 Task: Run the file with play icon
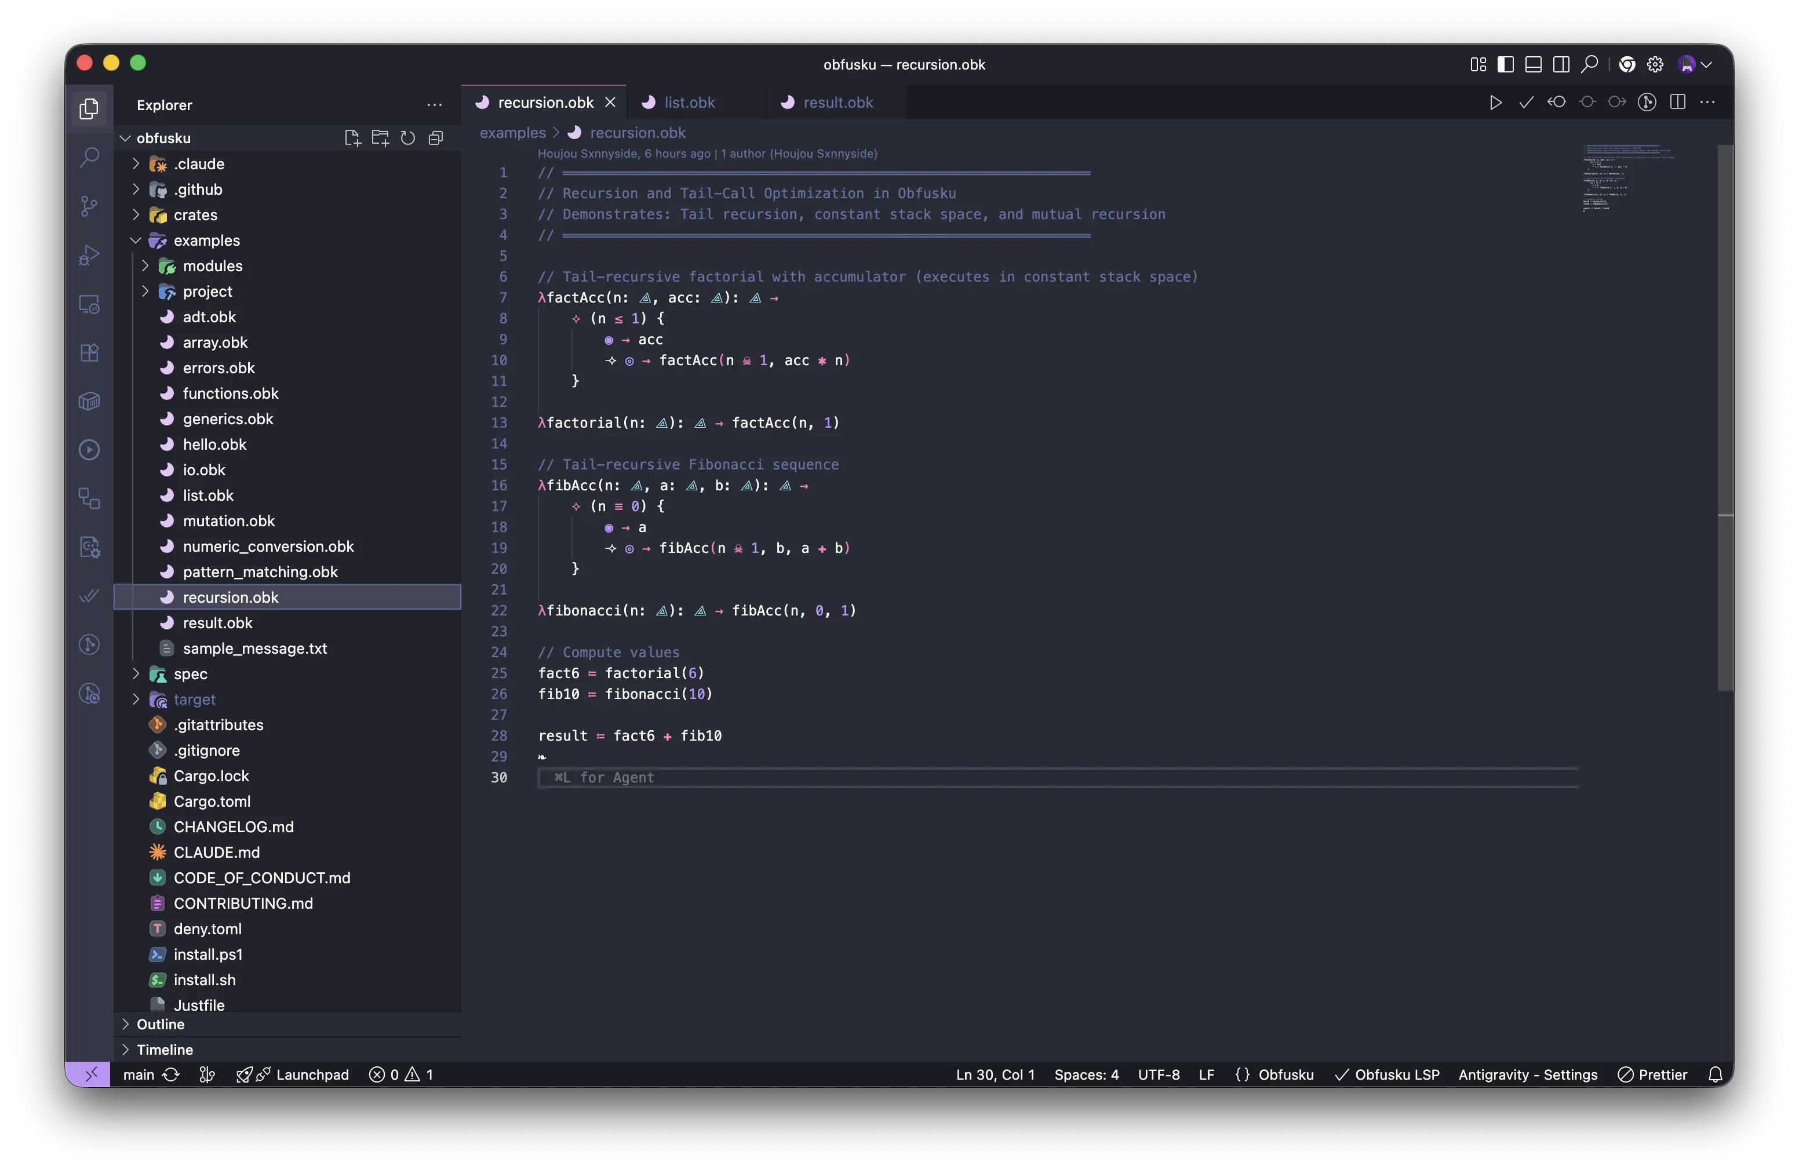click(x=1495, y=102)
